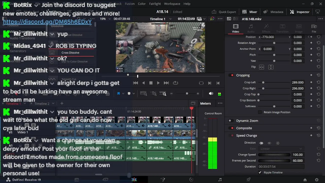Screen dimensions: 325x183
Task: Reset the Position parameter
Action: click(318, 37)
